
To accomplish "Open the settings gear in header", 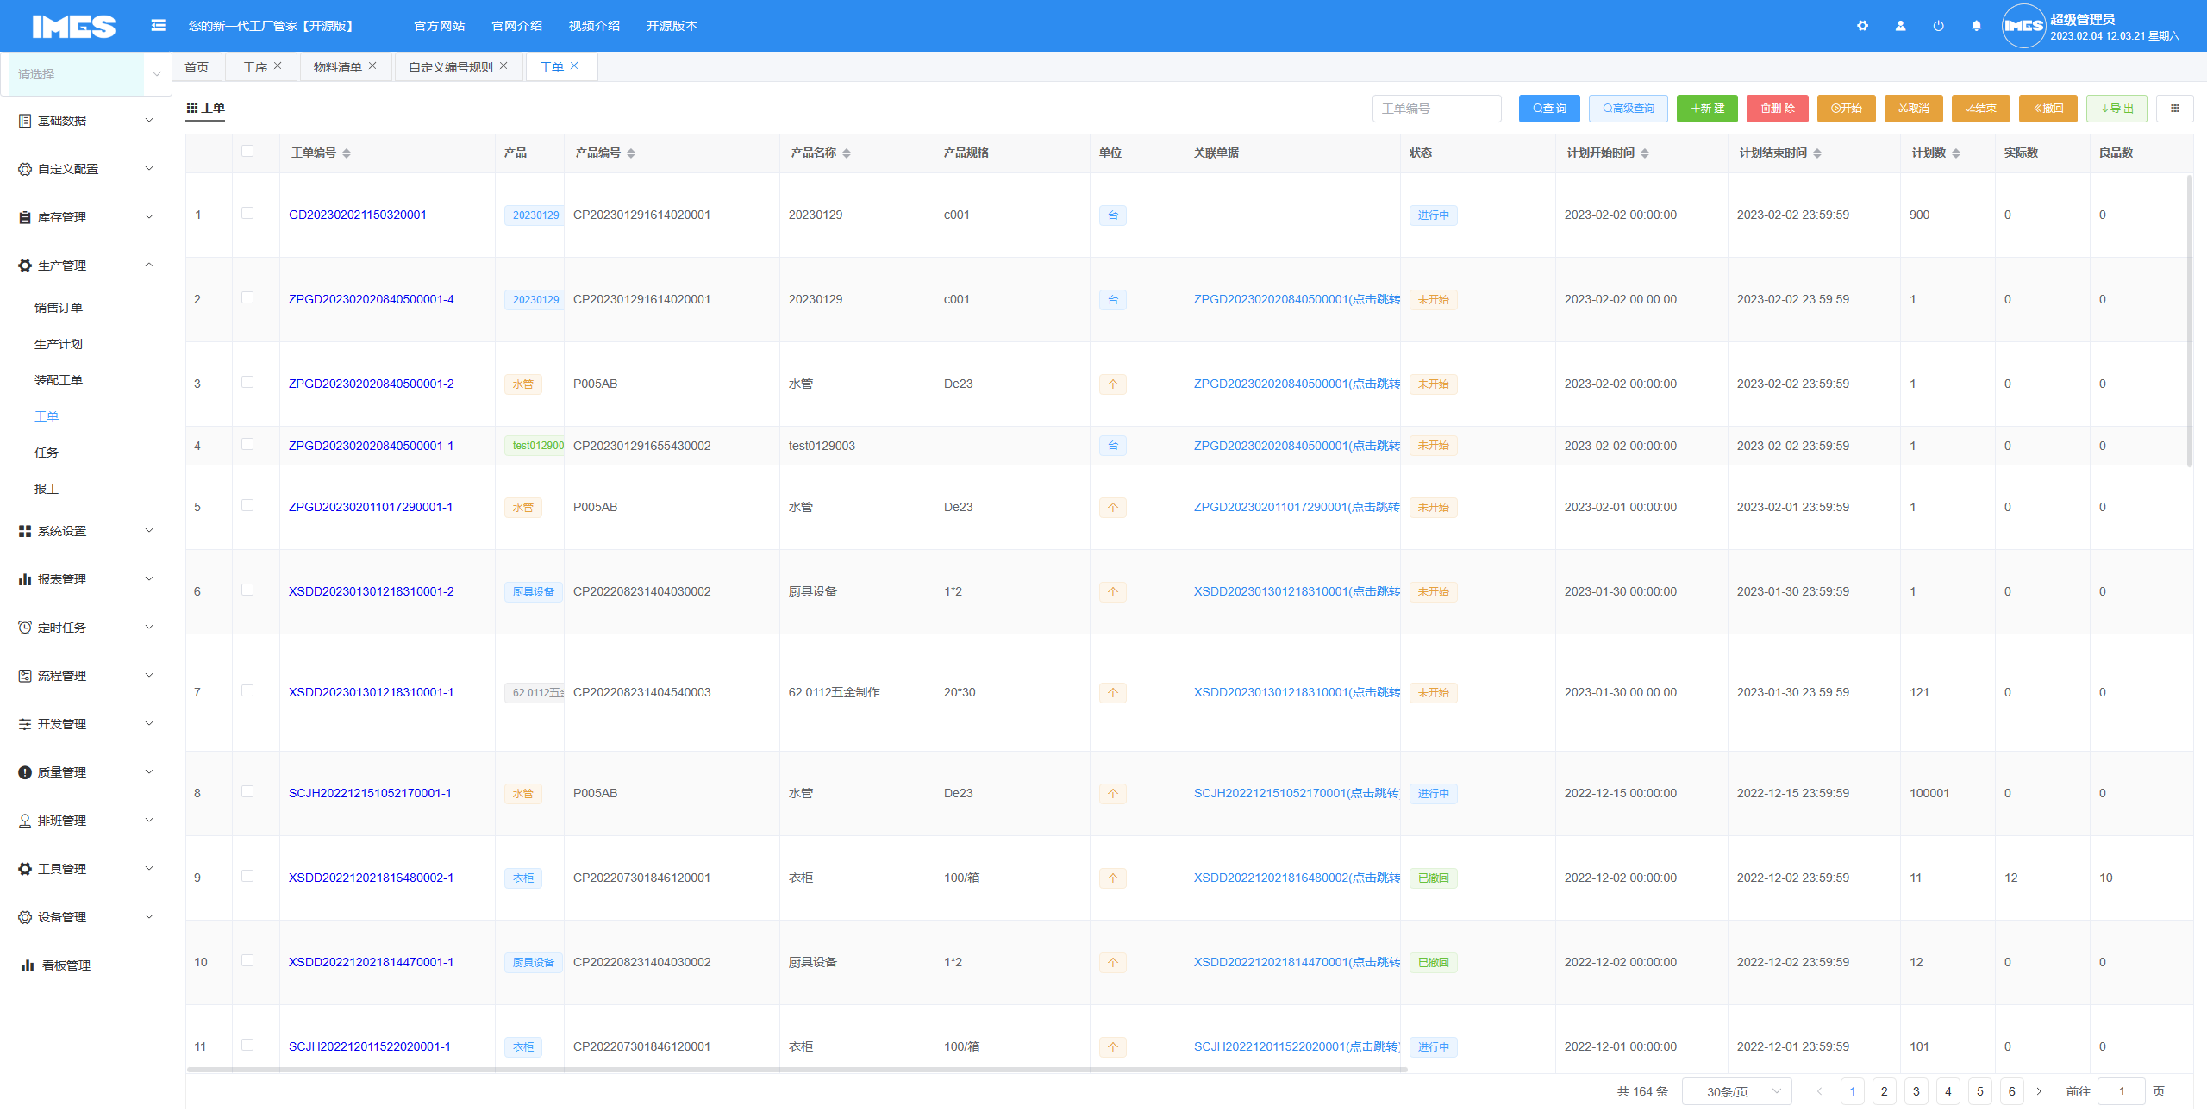I will point(1862,26).
